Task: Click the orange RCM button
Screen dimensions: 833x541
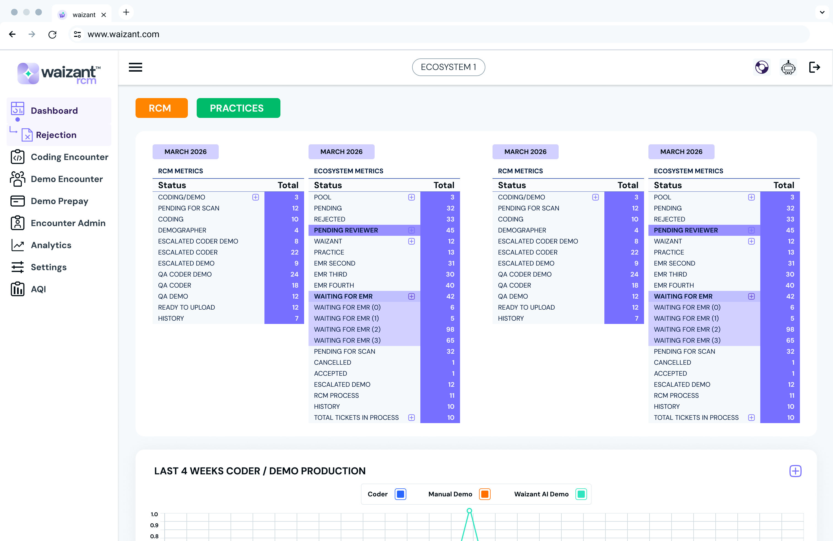Action: click(x=161, y=108)
